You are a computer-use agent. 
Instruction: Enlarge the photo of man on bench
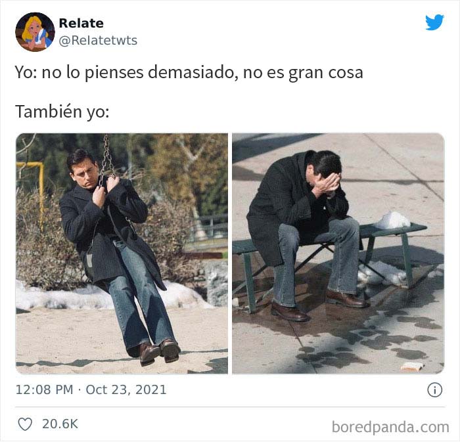click(x=338, y=254)
